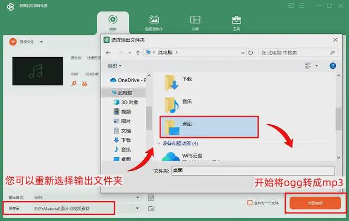Open the 输出格式 MP3 dropdown
This screenshot has height=221, width=349.
coord(137,197)
